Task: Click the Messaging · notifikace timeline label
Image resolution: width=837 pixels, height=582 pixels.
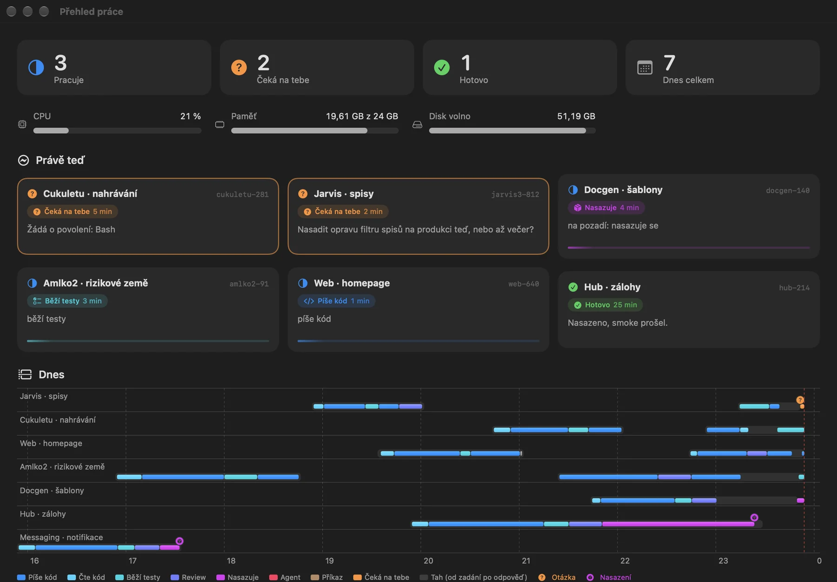Action: tap(61, 537)
